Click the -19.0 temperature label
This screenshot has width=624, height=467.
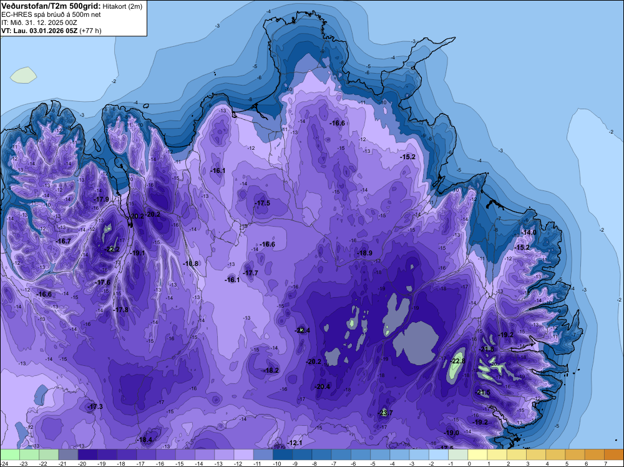tap(451, 433)
